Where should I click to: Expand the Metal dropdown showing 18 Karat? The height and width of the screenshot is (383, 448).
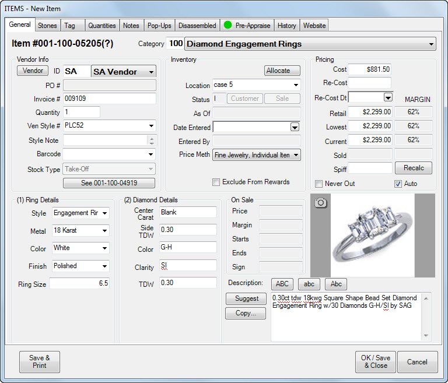coord(104,231)
